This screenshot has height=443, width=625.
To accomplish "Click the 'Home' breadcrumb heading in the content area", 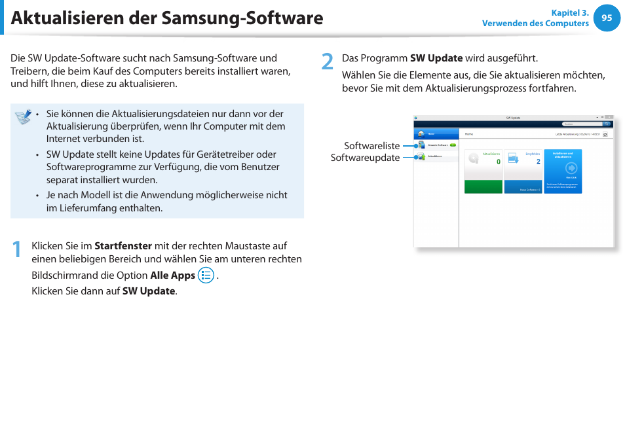I will [x=469, y=134].
